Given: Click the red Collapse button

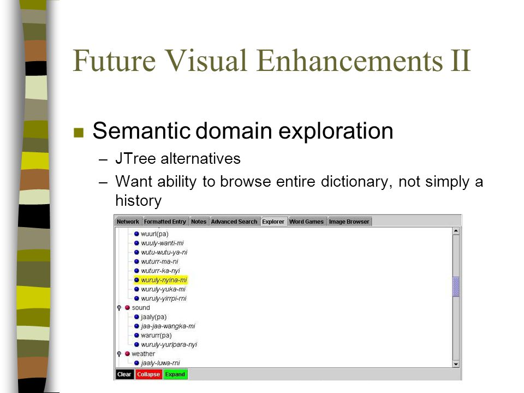Looking at the screenshot, I should click(148, 374).
